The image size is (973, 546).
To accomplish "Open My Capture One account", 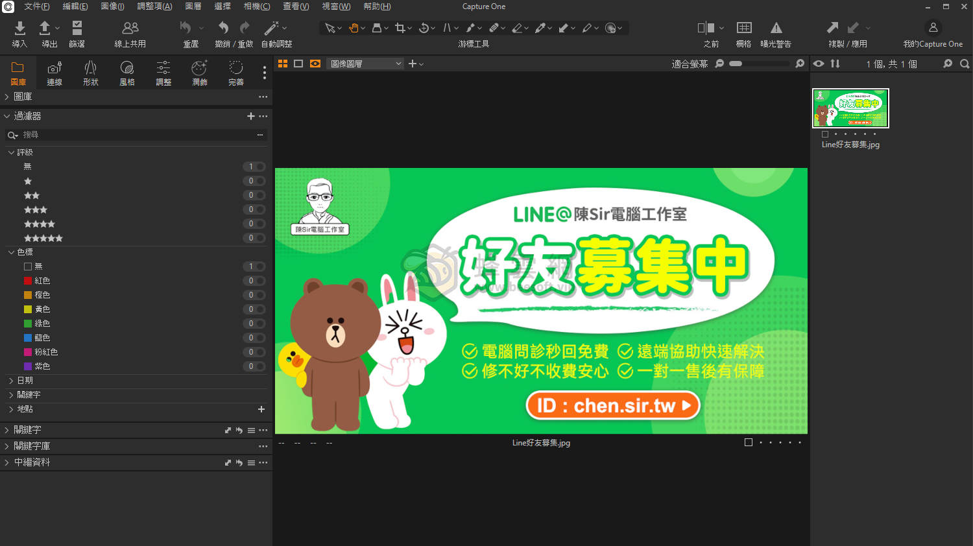I will coord(933,28).
